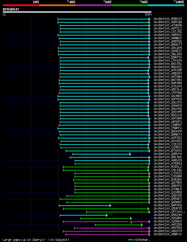This screenshot has width=187, height=242.
Task: Select the UniRef100_C1E229 label
Action: (x=168, y=144)
